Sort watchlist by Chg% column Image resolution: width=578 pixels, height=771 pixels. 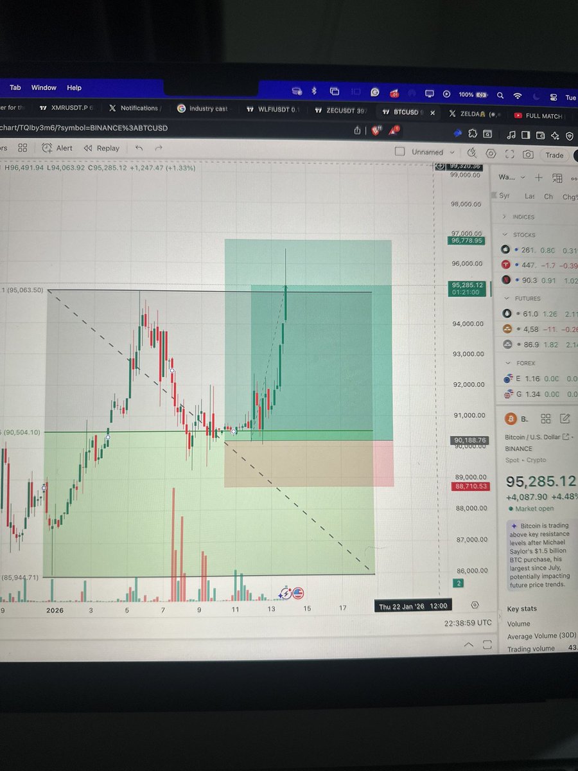(570, 197)
